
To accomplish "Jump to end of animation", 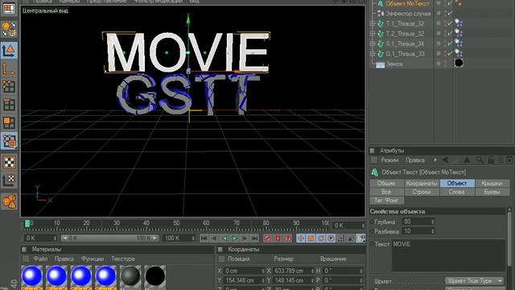I will [x=255, y=238].
